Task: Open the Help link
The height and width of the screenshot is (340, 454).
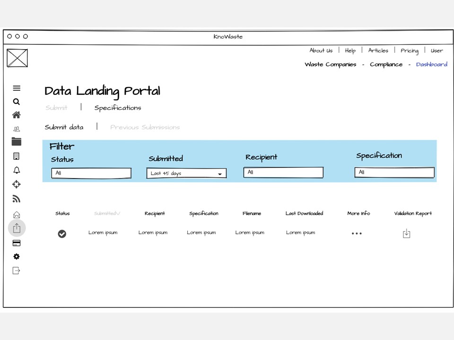Action: (350, 51)
